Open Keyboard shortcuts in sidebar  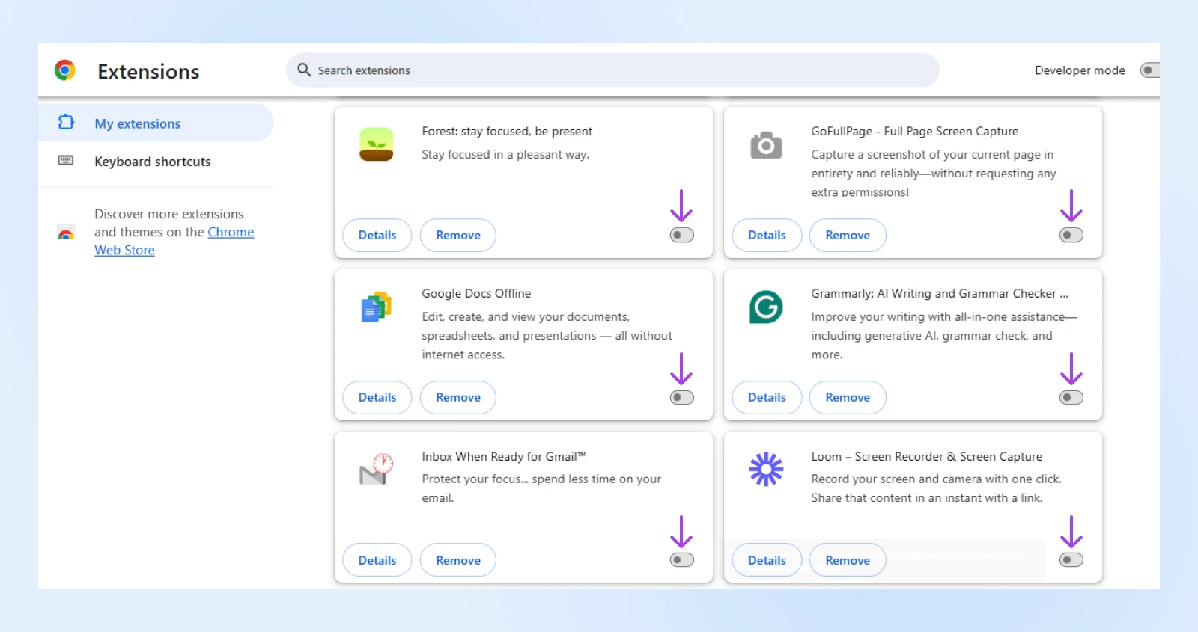(156, 162)
